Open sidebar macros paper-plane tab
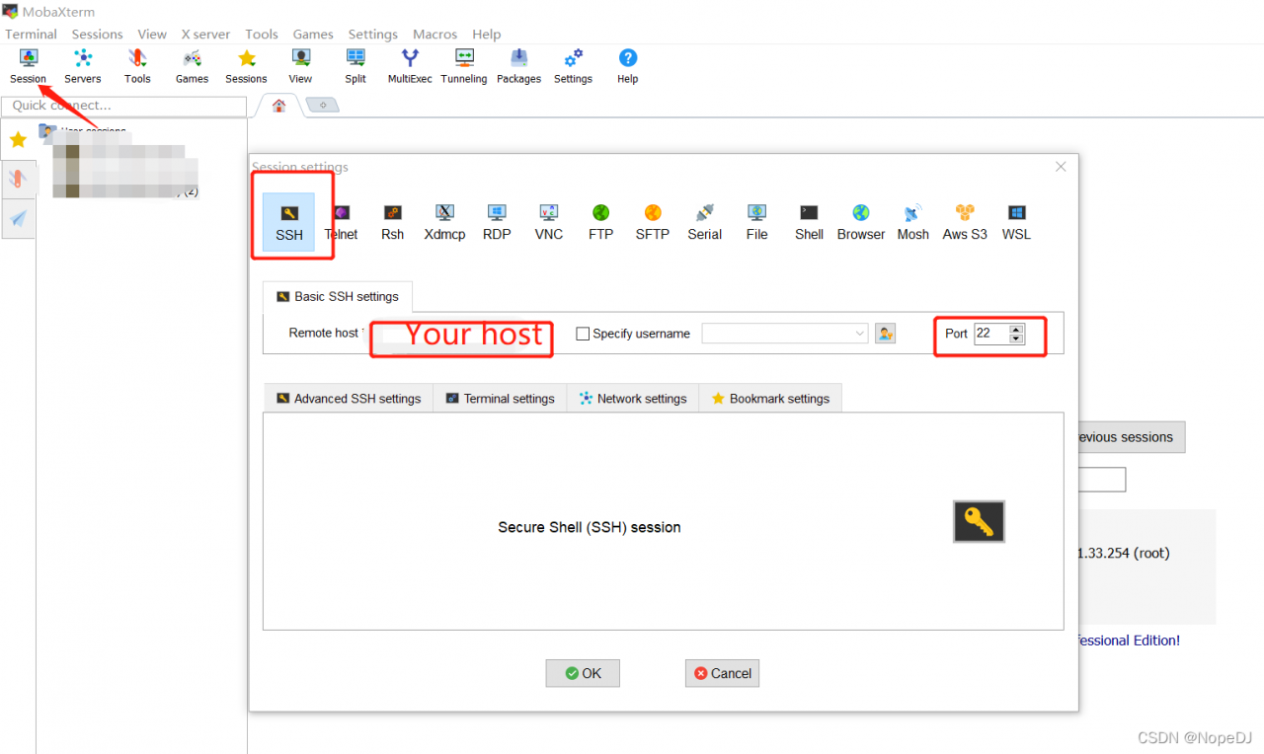 coord(18,219)
